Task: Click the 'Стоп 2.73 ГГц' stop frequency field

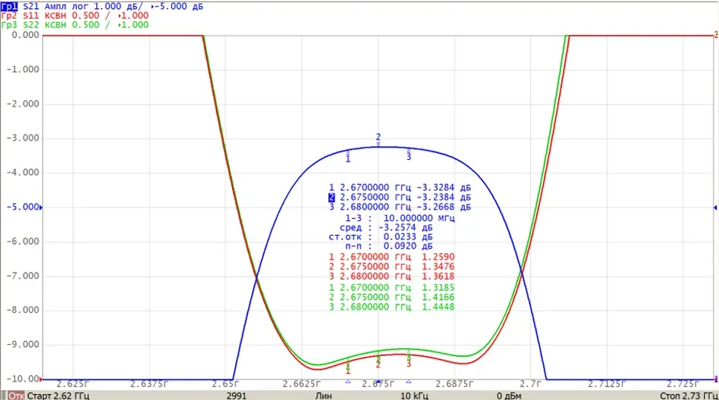Action: [x=688, y=396]
